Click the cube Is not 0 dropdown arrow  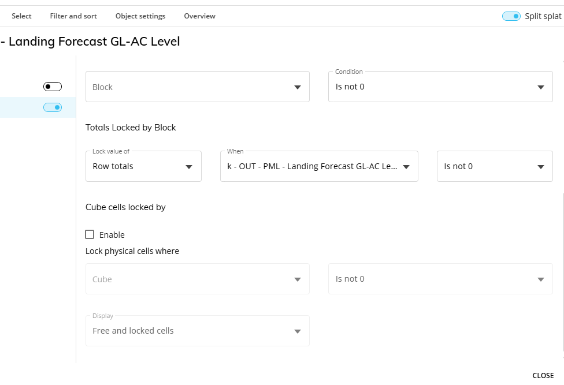pos(541,279)
